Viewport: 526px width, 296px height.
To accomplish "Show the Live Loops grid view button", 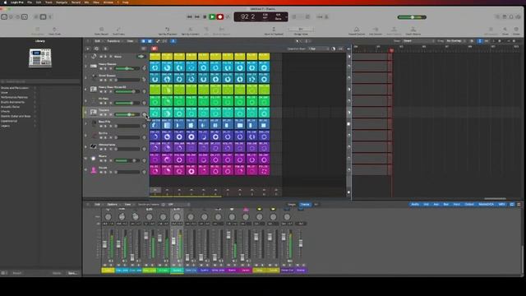I will pos(143,41).
